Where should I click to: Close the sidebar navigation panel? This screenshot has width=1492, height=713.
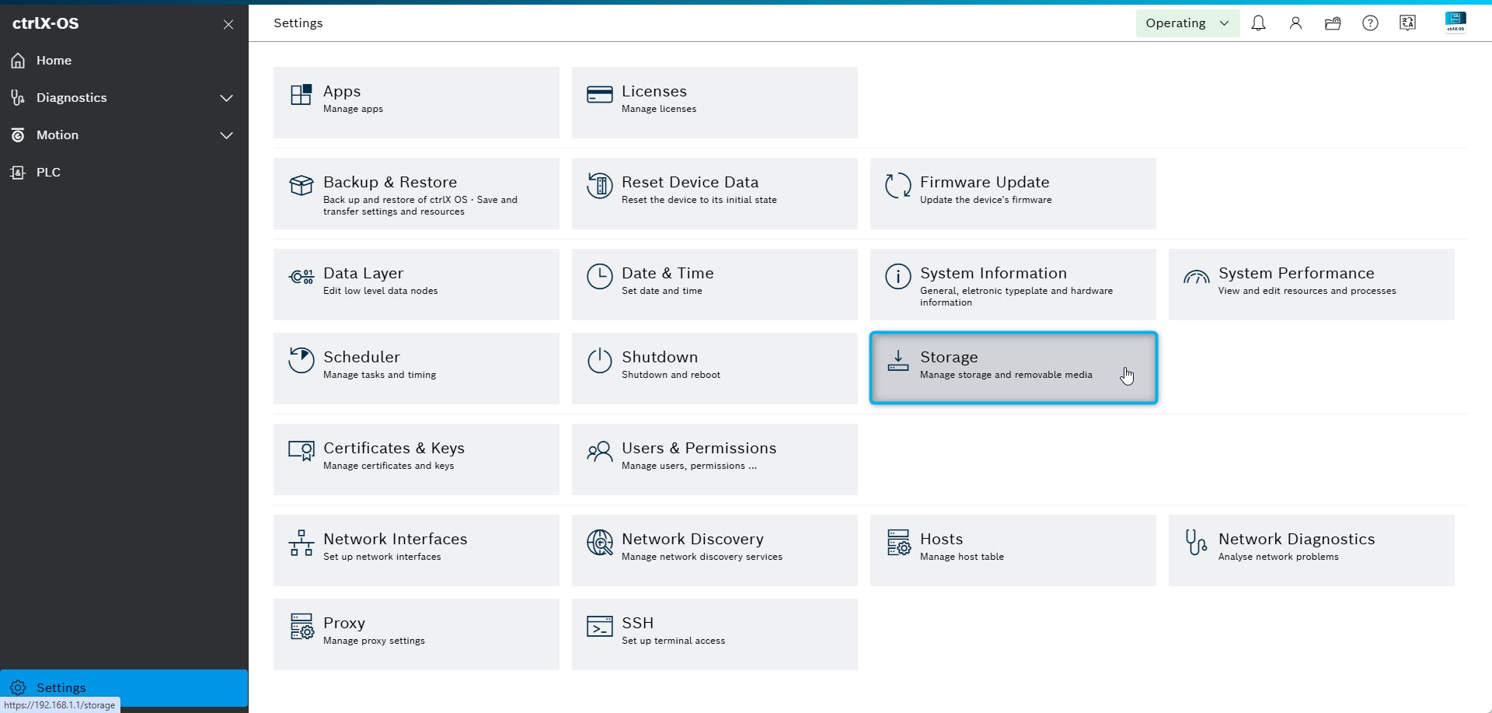pos(228,24)
